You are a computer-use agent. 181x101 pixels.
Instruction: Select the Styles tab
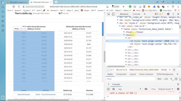[110, 74]
